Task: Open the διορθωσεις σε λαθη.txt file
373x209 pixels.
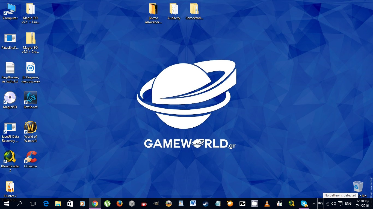Action: click(10, 73)
